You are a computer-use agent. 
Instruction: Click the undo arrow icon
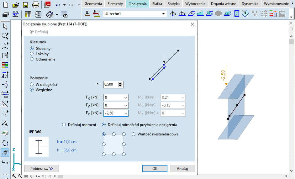coord(57,5)
